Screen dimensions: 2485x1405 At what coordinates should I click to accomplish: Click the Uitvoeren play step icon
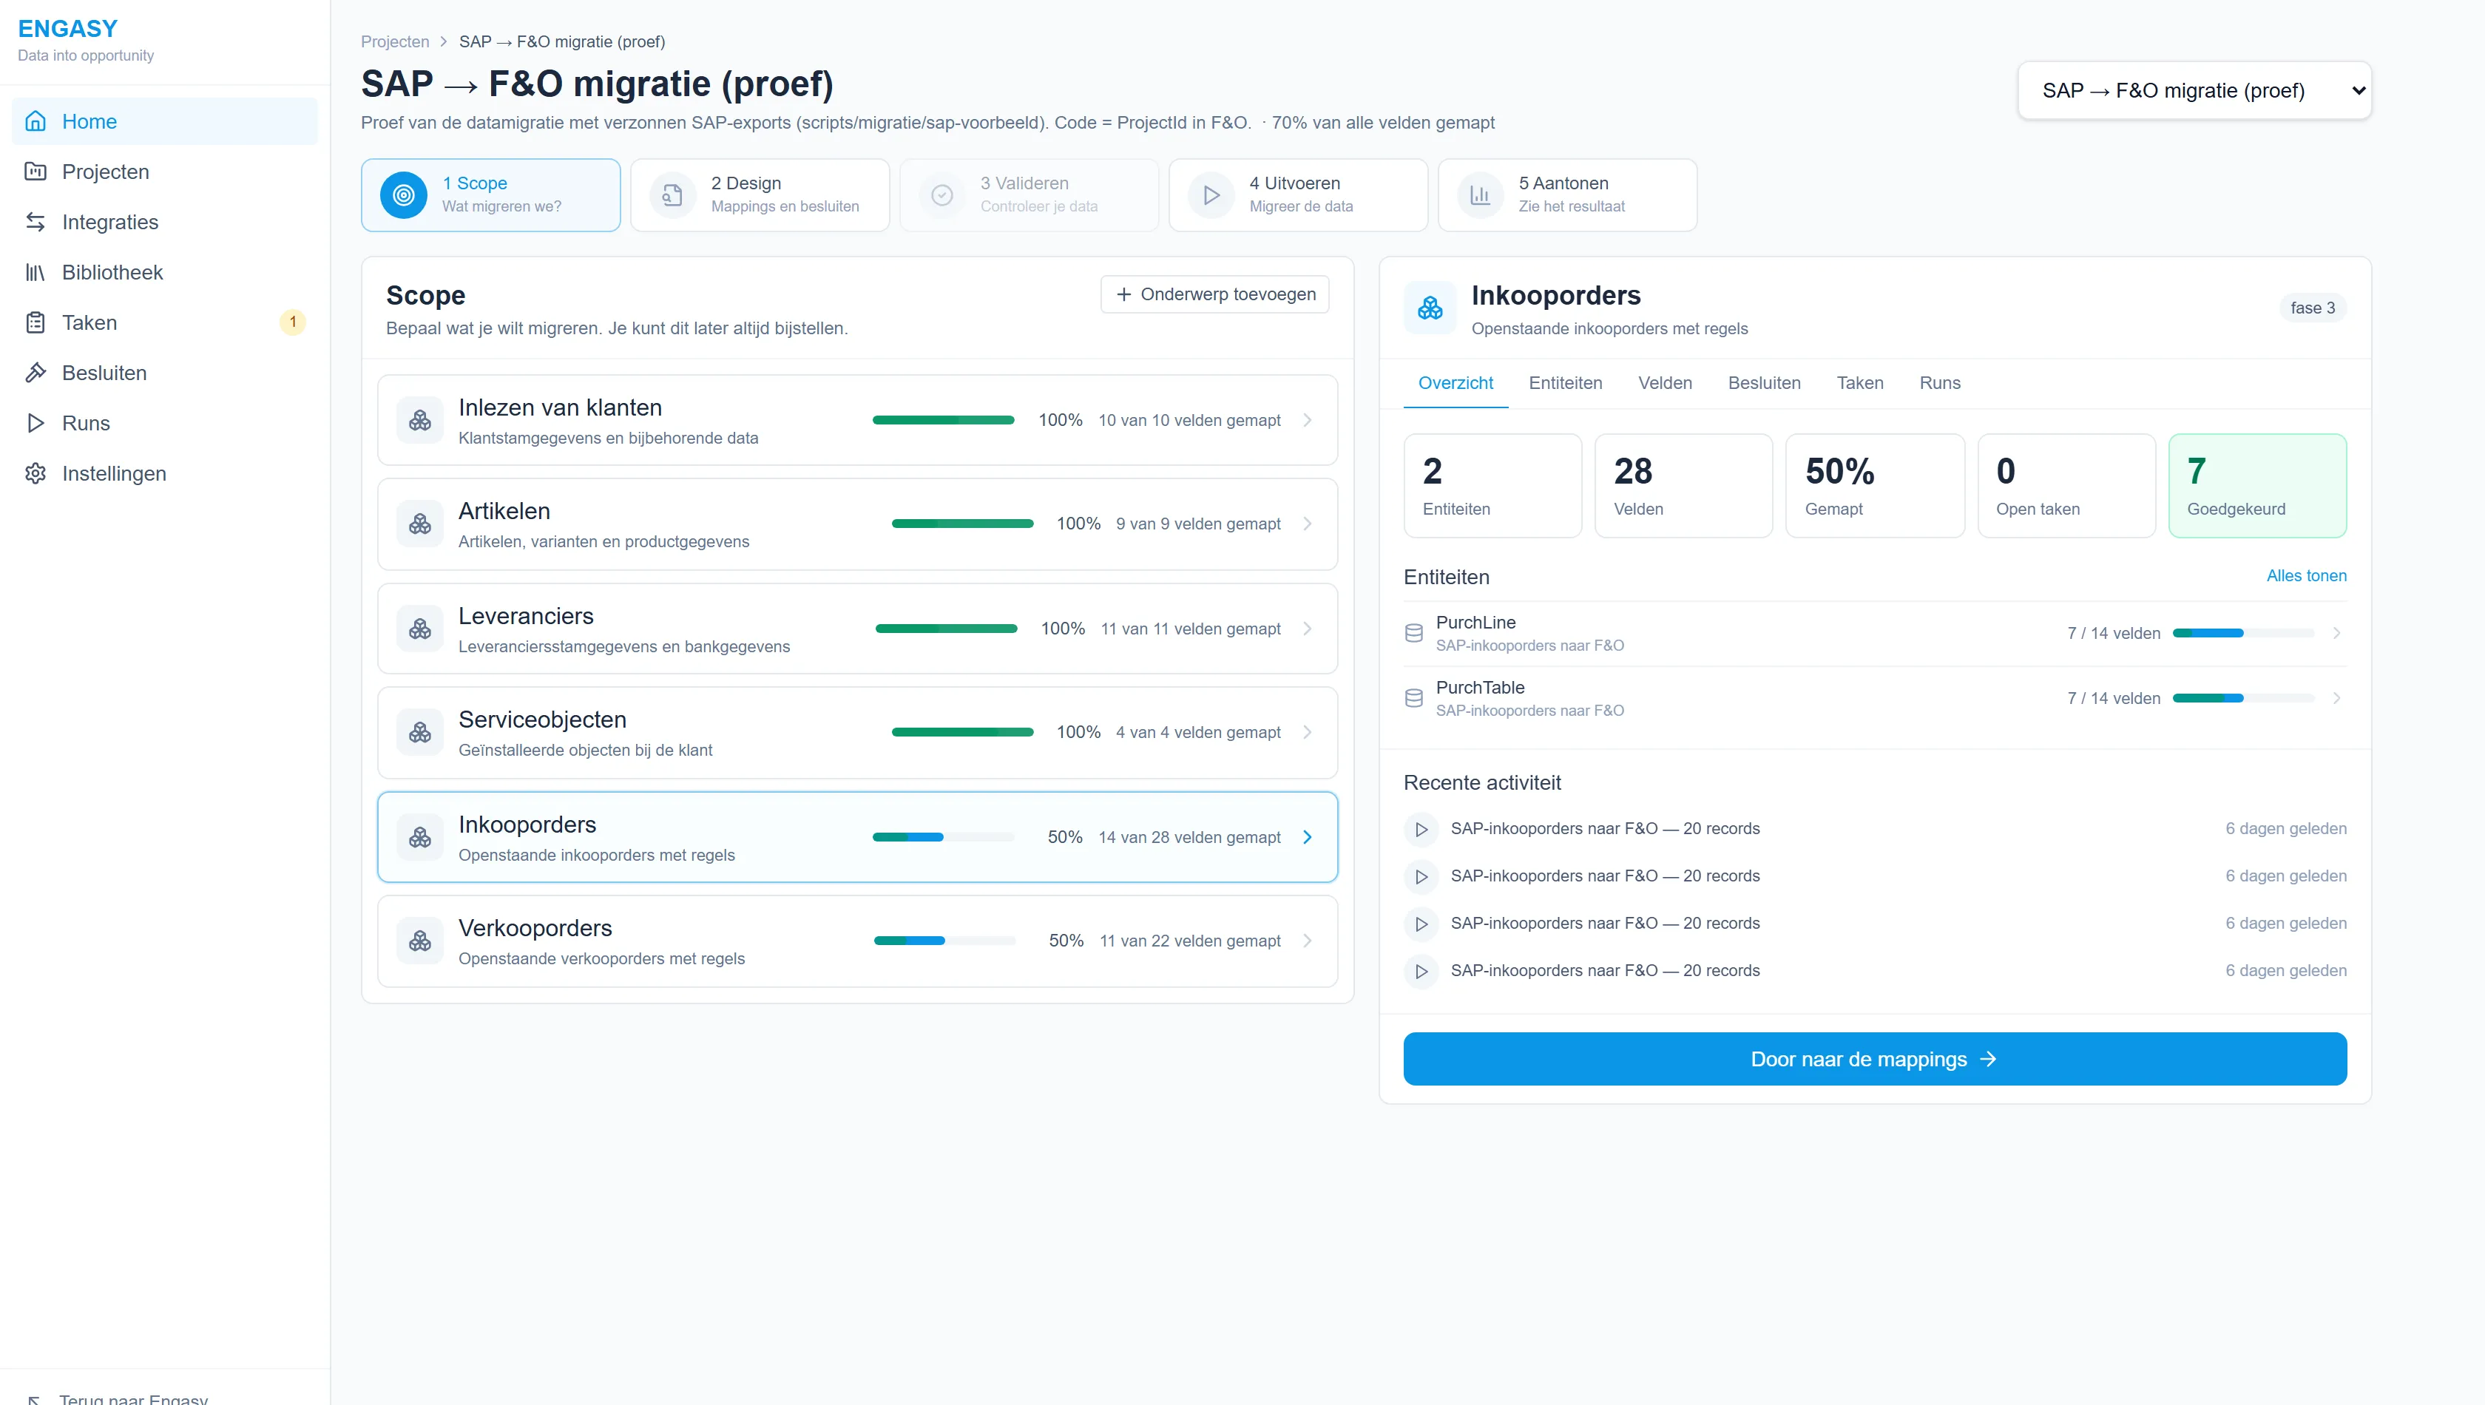[x=1211, y=195]
